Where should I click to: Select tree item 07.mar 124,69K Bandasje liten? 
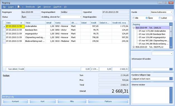(152, 34)
